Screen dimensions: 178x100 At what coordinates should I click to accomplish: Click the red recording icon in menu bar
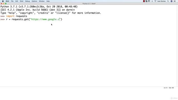[x=144, y=1]
